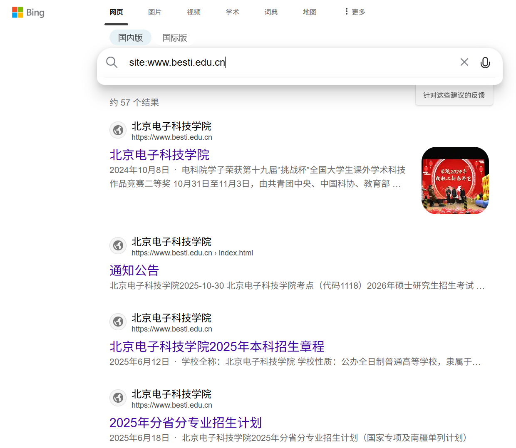Open the 地图 tab
The width and height of the screenshot is (516, 448).
[x=310, y=12]
